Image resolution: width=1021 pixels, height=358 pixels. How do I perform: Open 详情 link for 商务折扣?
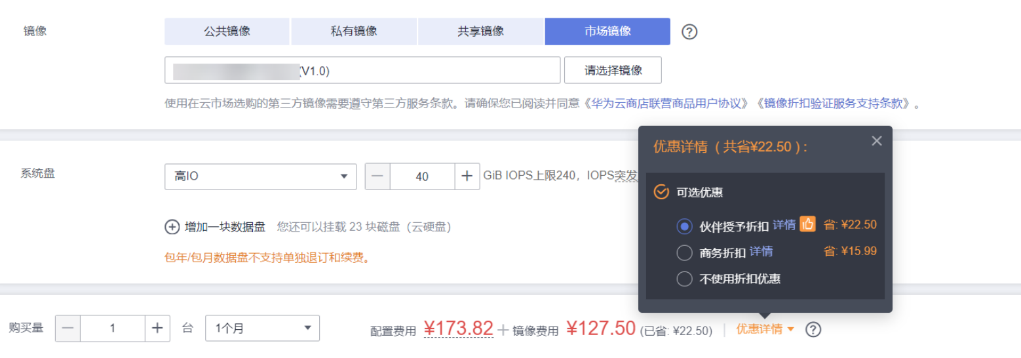(761, 251)
